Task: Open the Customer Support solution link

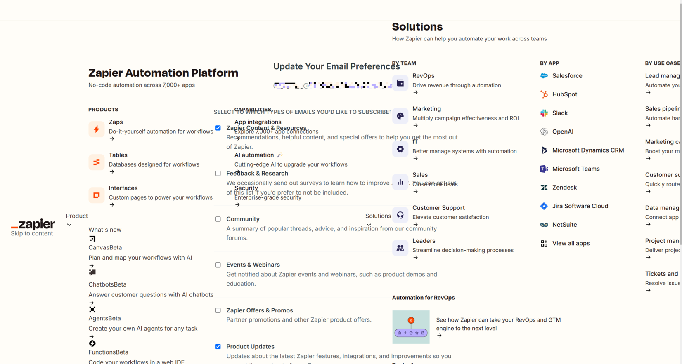Action: pos(438,208)
